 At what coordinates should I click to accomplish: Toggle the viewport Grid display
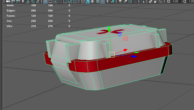tap(45, 1)
